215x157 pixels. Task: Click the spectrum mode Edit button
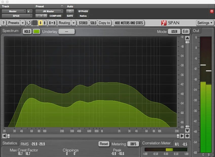[x=186, y=32]
